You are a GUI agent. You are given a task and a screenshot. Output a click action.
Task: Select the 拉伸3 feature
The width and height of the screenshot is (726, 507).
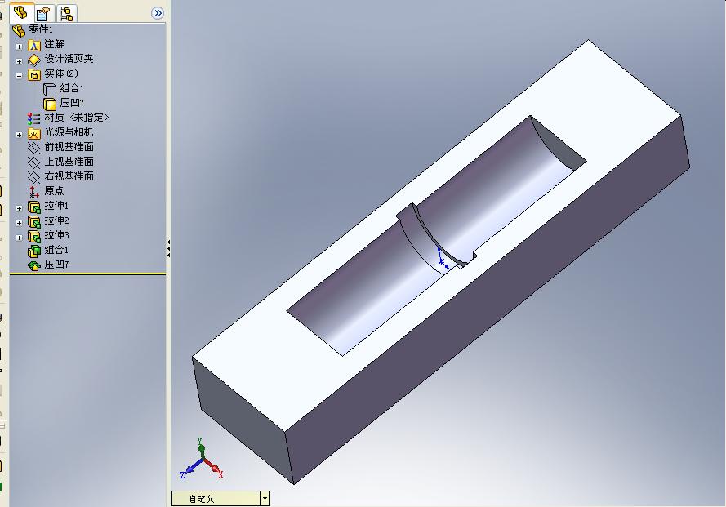coord(56,235)
